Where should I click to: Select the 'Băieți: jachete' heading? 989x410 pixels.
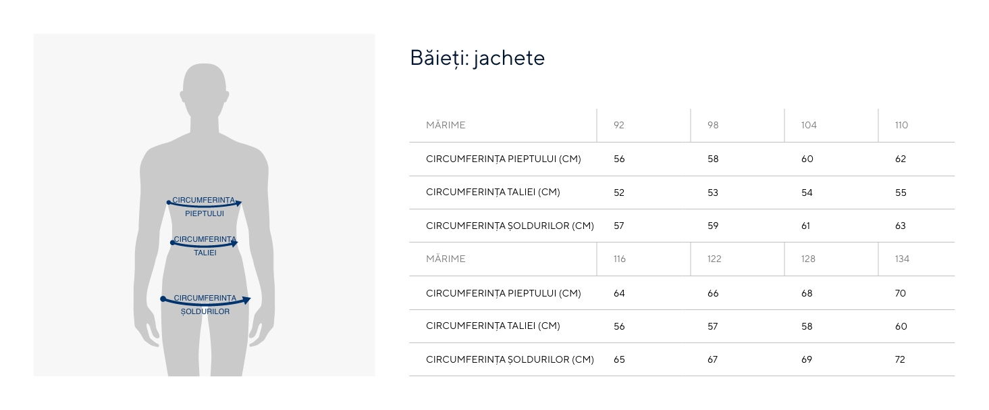(x=477, y=58)
